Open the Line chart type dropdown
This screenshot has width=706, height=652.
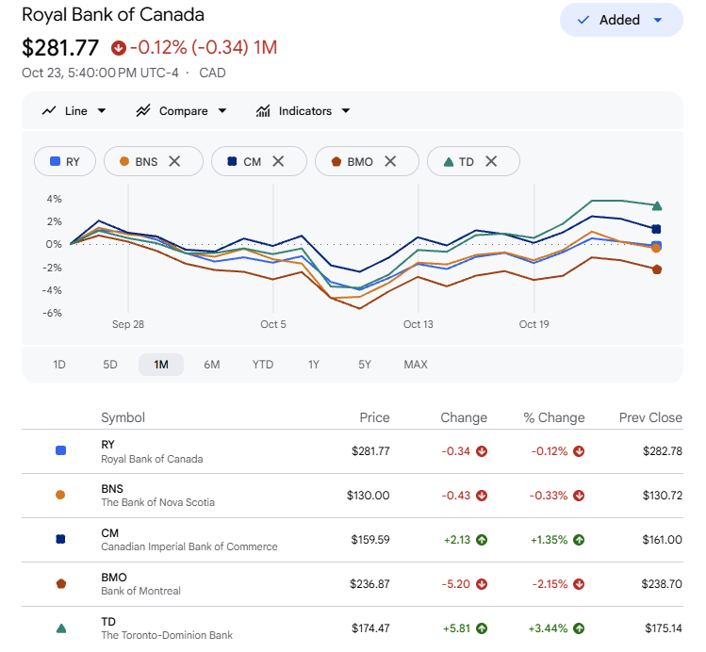(74, 110)
